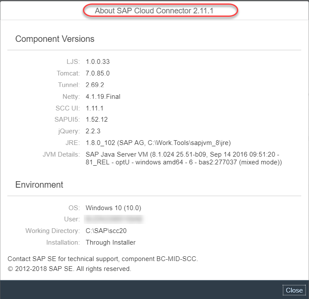The width and height of the screenshot is (309, 299).
Task: Select the Tomcat version 7.0.85.0
Action: coord(98,73)
